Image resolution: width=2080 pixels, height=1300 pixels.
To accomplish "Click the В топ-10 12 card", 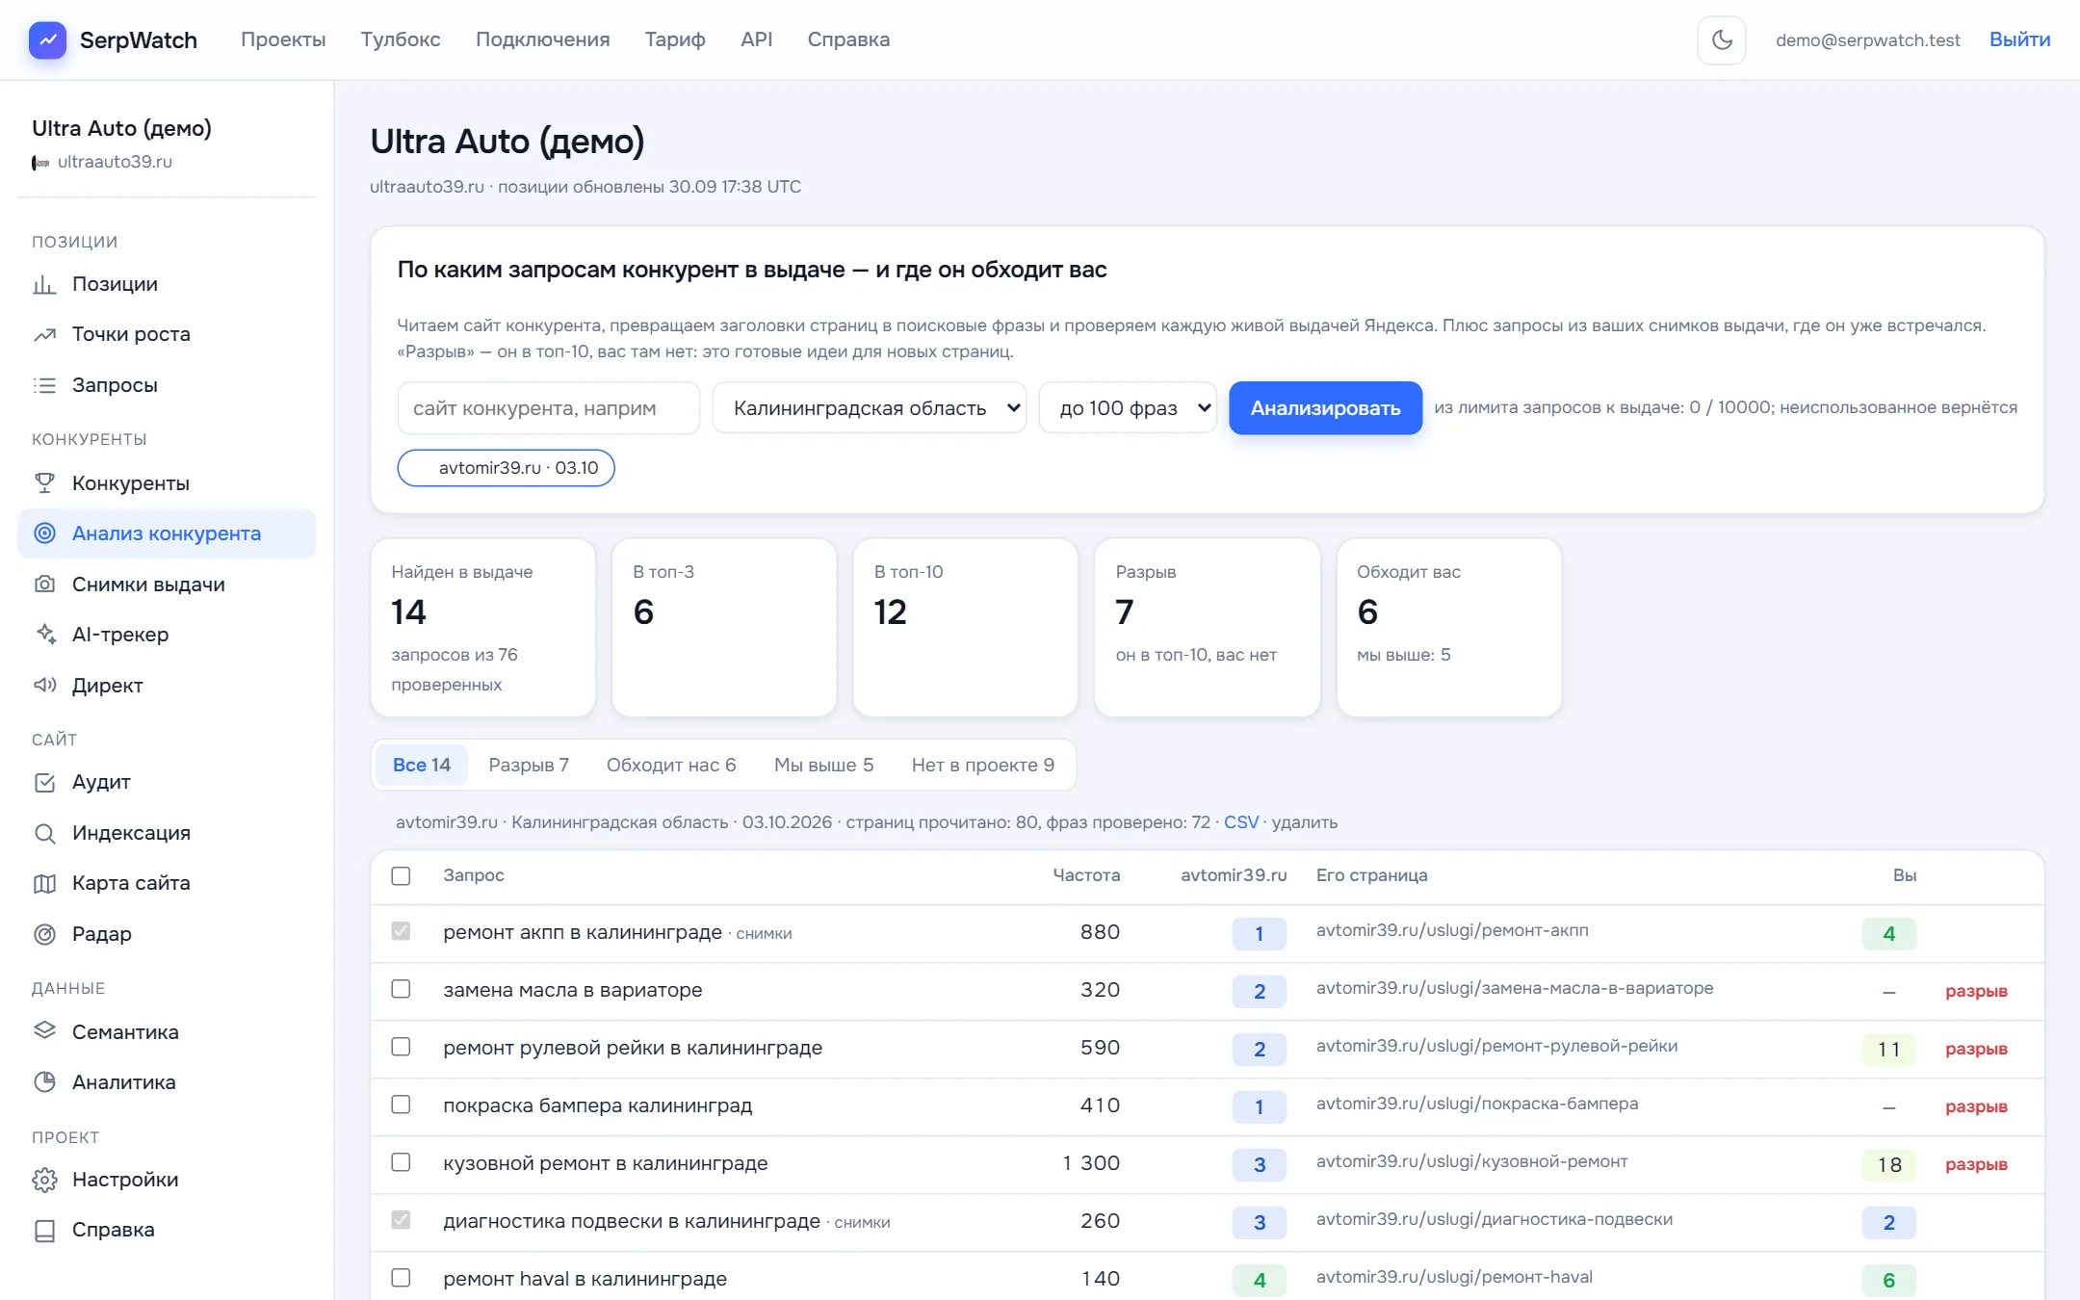I will coord(966,628).
